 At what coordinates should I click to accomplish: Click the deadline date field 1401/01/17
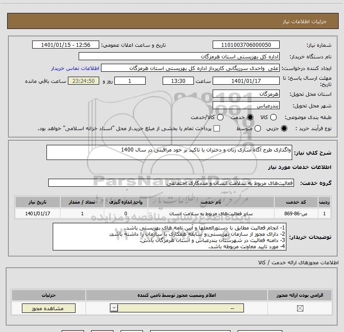click(x=246, y=81)
